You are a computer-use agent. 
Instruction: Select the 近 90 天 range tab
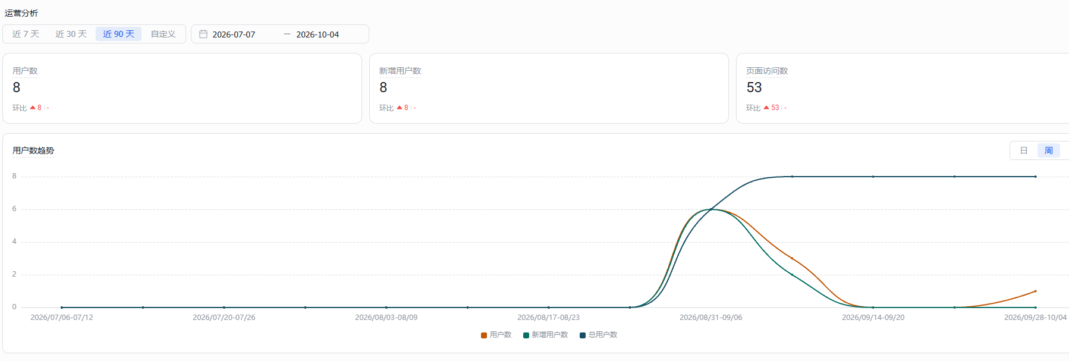[x=118, y=34]
